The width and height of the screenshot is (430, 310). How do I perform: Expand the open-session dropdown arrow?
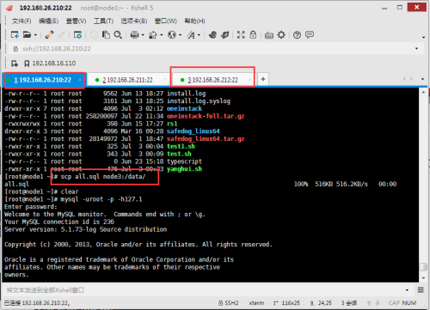pos(35,35)
